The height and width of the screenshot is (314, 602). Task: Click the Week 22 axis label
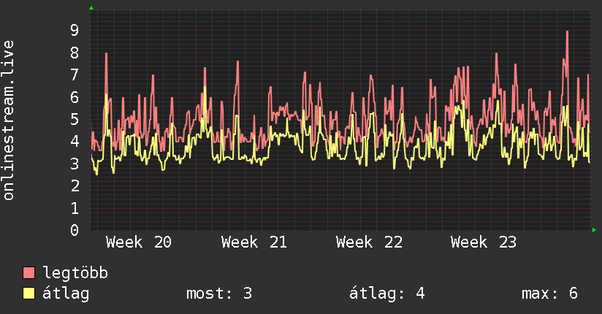tap(369, 242)
